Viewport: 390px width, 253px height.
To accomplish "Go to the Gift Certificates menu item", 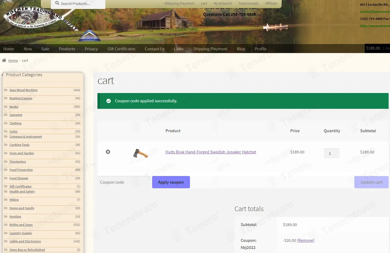I will [x=121, y=49].
